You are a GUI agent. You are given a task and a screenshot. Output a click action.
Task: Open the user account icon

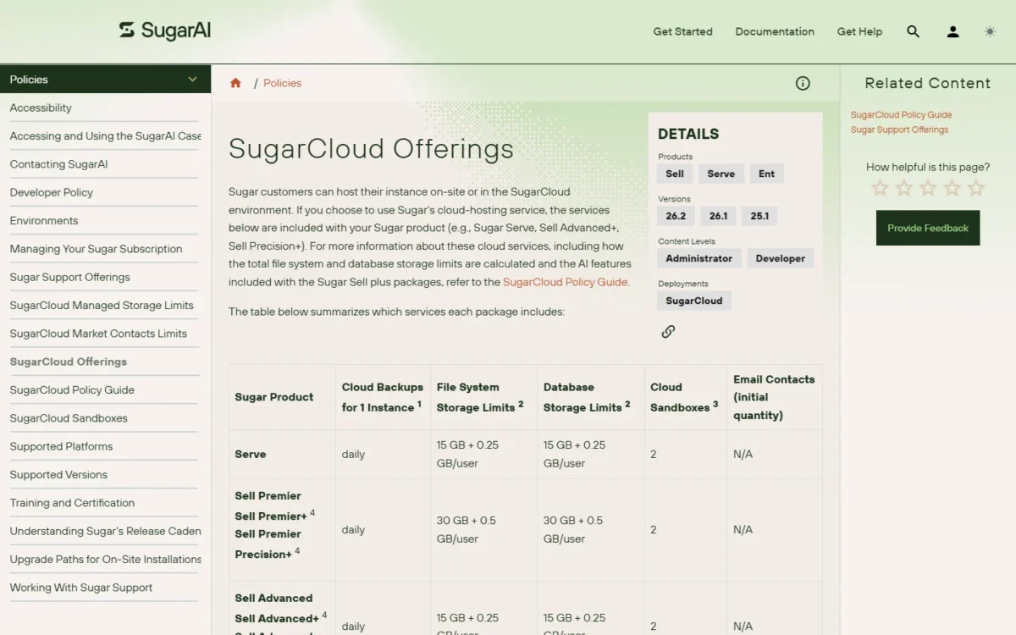[x=952, y=31]
